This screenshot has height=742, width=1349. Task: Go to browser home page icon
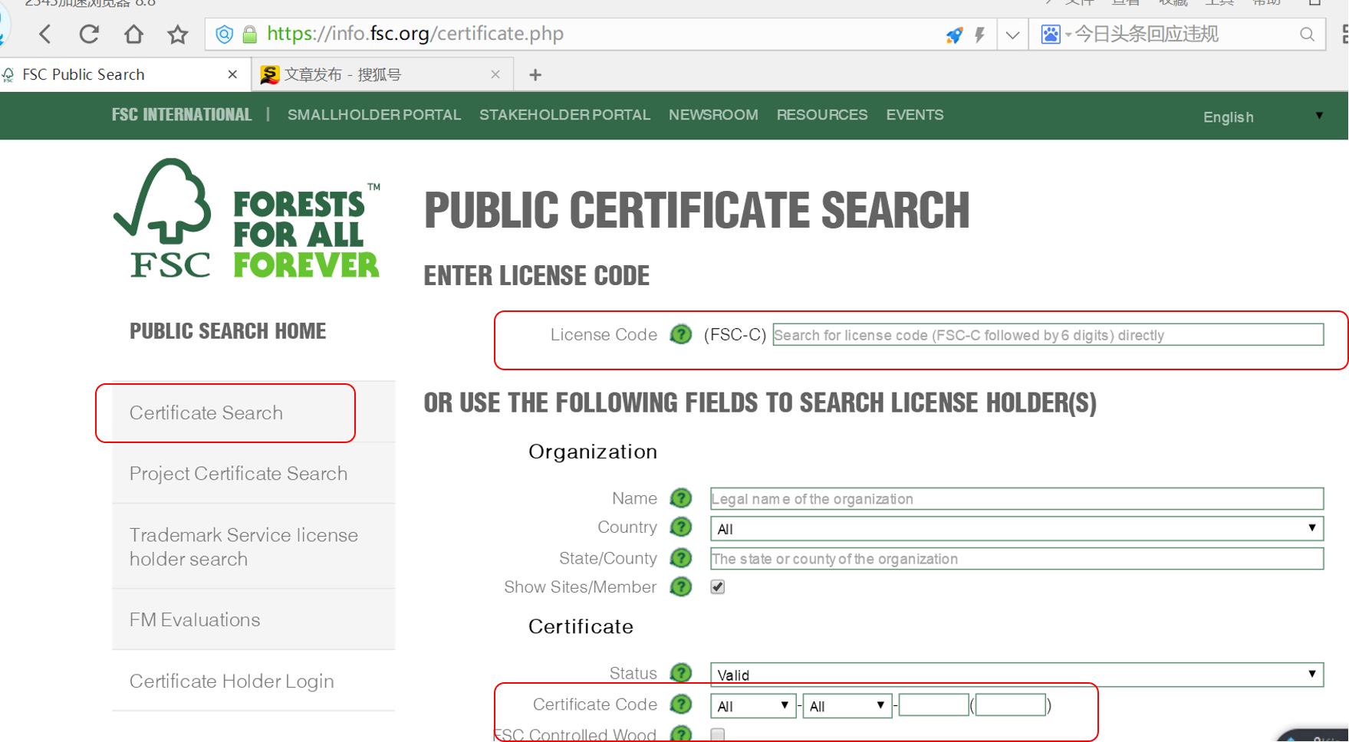[133, 34]
